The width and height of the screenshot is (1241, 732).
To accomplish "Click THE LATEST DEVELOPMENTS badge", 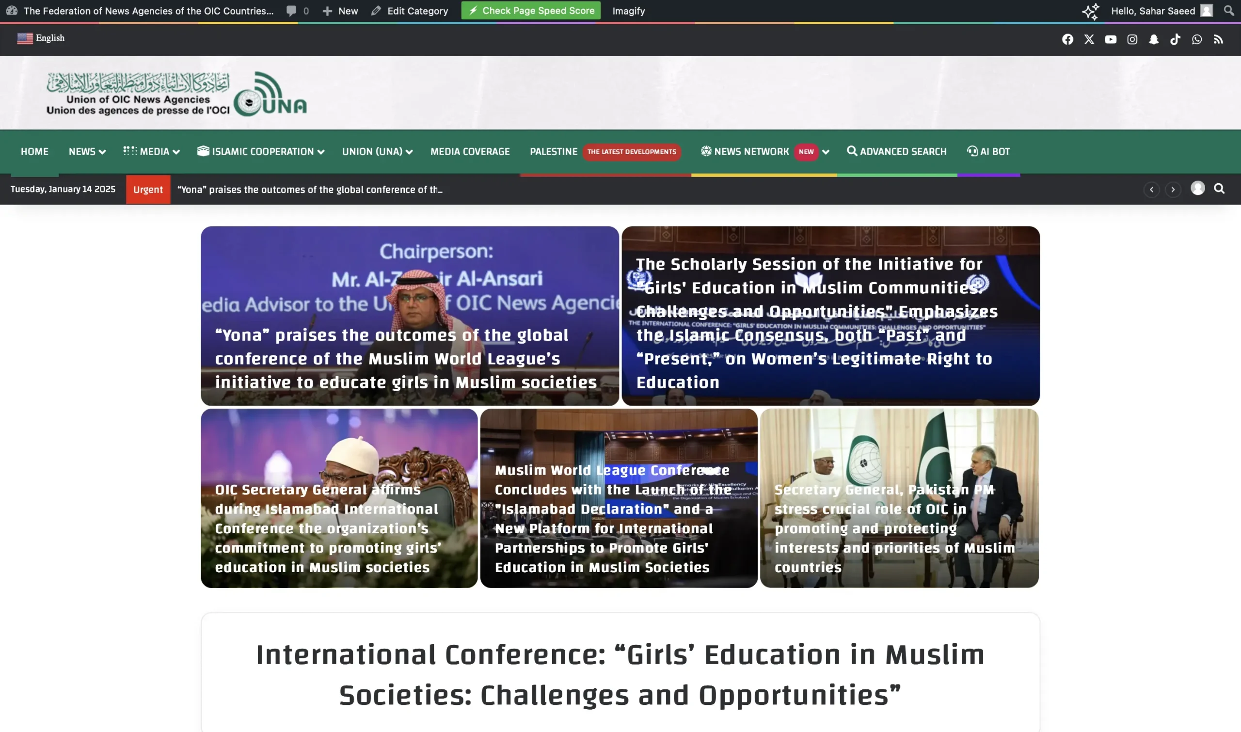I will coord(631,152).
